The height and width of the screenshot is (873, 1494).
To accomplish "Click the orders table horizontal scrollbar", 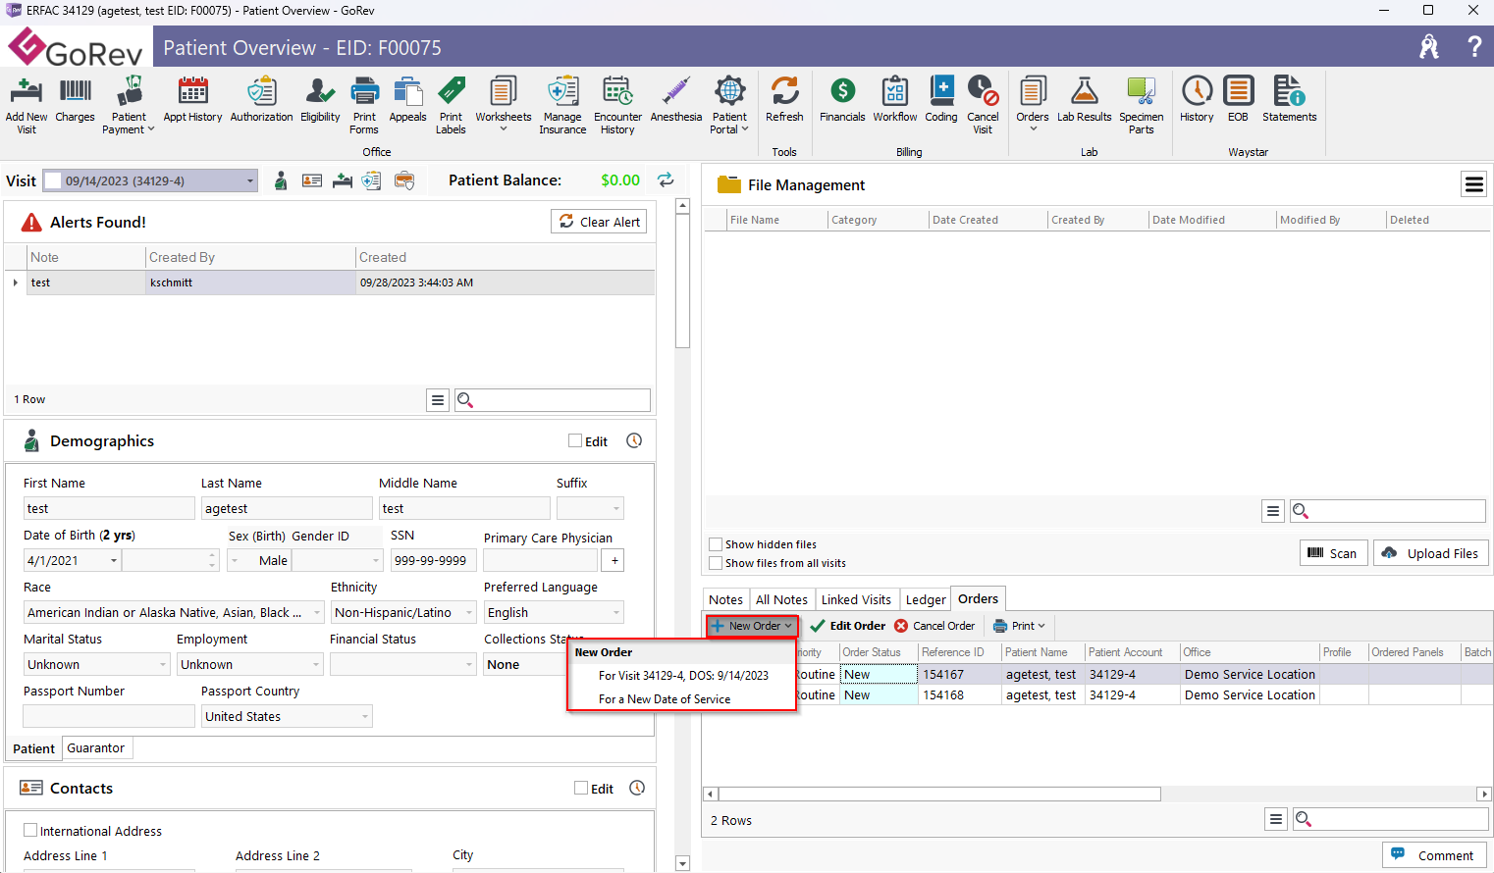I will (939, 794).
